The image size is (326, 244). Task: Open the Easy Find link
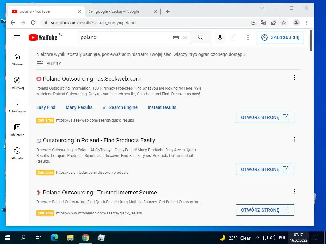click(46, 107)
